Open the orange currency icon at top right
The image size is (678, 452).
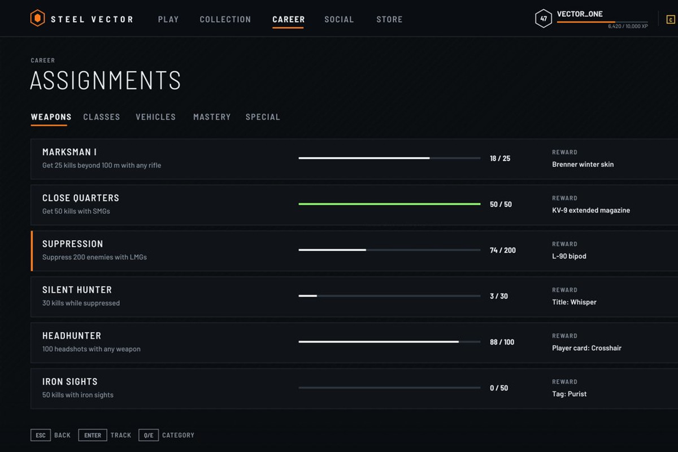(x=671, y=20)
